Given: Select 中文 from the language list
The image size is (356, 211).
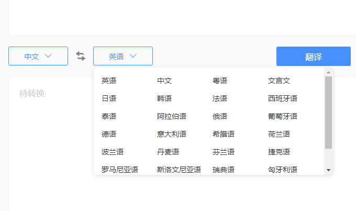Looking at the screenshot, I should [x=164, y=81].
